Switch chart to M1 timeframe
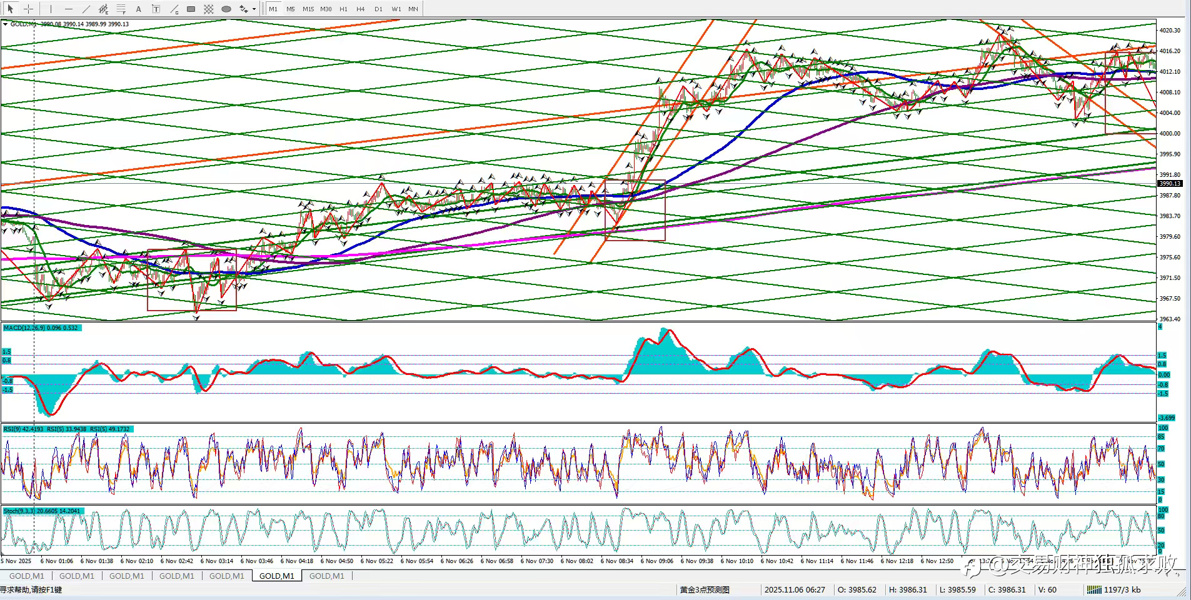Image resolution: width=1191 pixels, height=600 pixels. (273, 9)
